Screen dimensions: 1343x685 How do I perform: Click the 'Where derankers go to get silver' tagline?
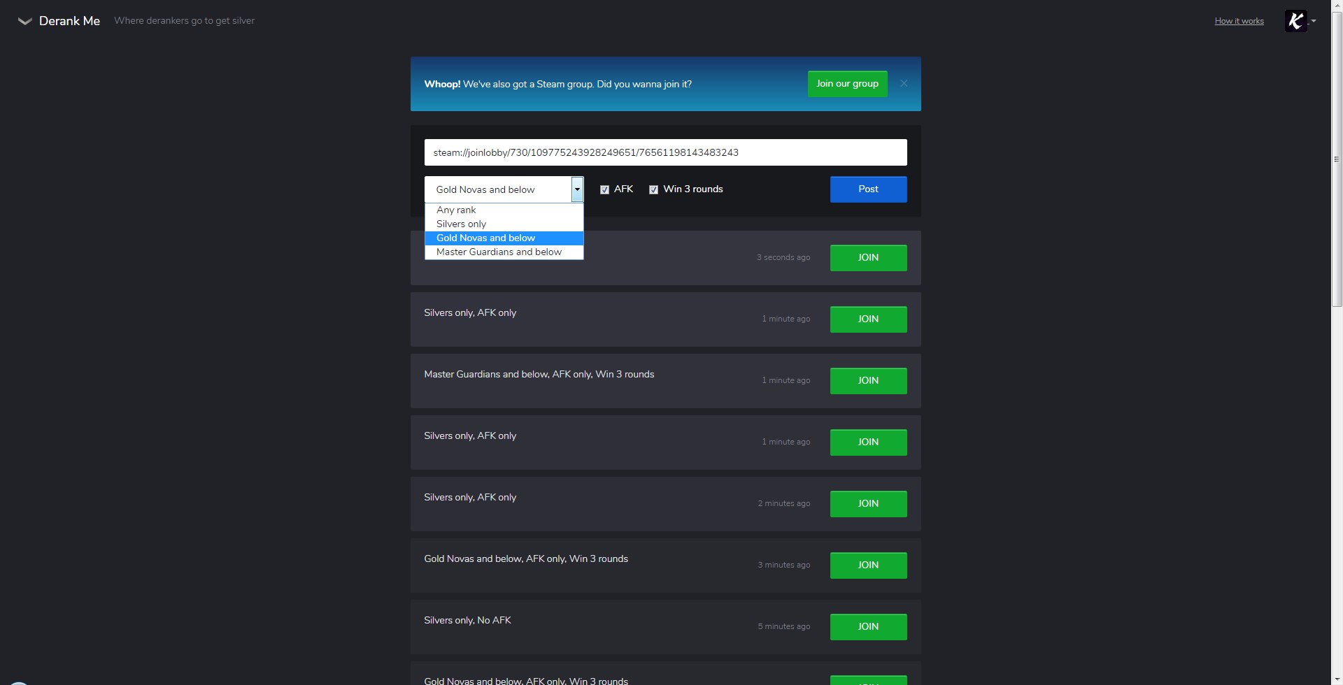pyautogui.click(x=184, y=21)
